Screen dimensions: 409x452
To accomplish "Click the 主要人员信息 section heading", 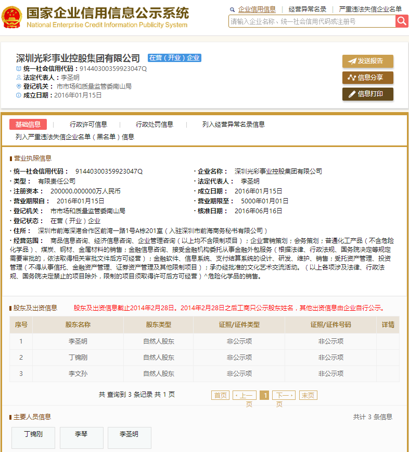I will (x=32, y=417).
